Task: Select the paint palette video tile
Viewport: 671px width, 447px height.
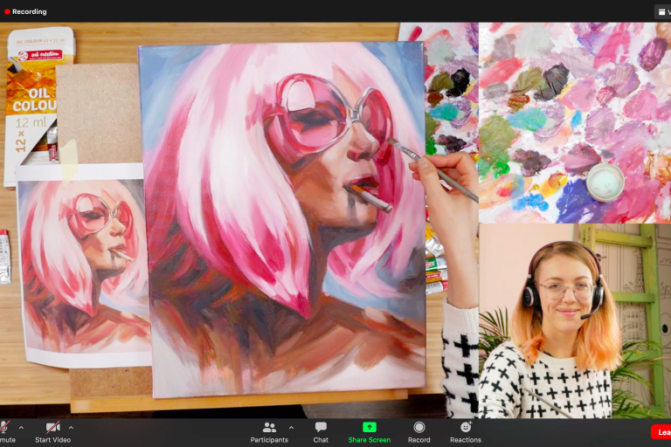Action: 575,123
